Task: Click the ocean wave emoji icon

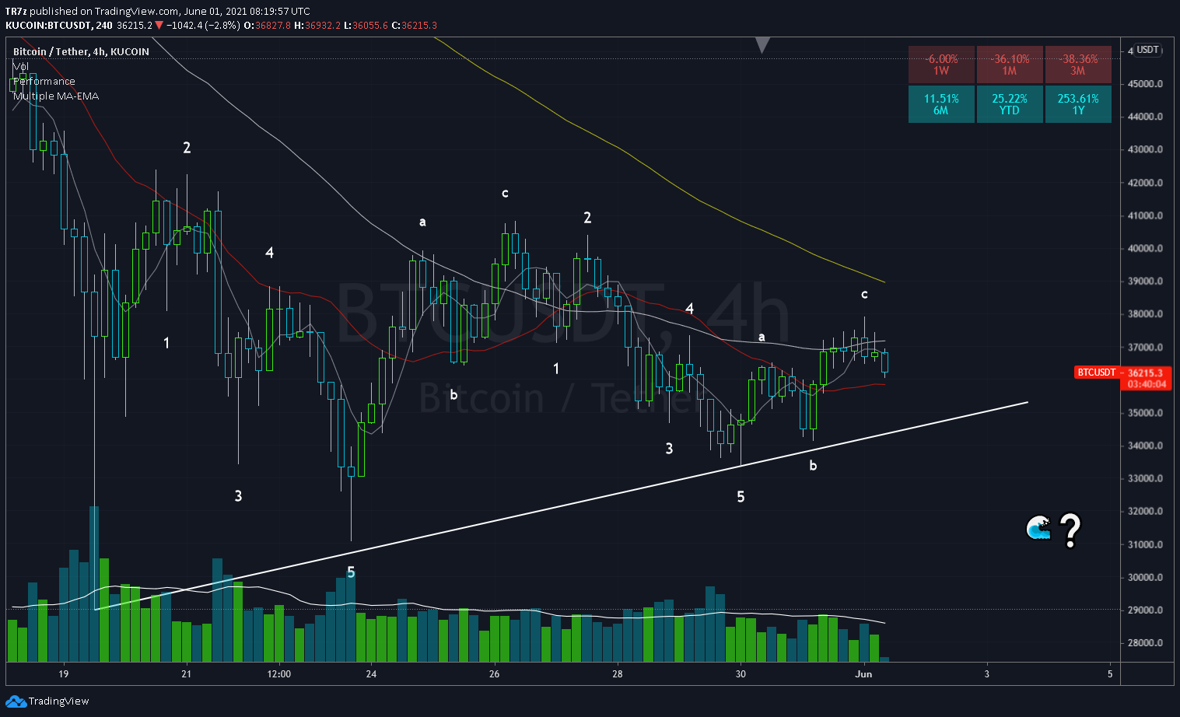Action: point(1038,529)
